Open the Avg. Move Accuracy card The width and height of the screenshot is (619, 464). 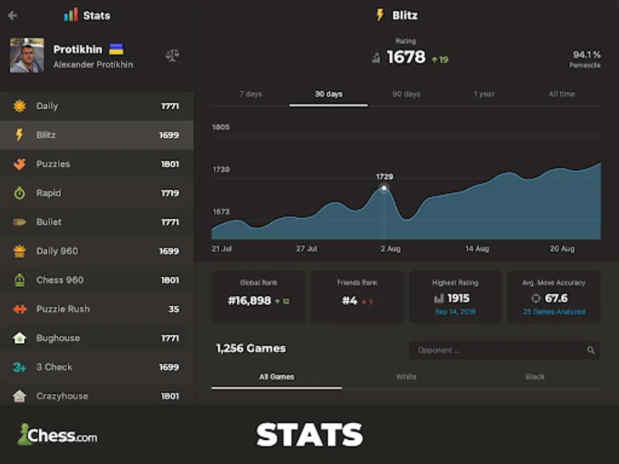coord(554,297)
